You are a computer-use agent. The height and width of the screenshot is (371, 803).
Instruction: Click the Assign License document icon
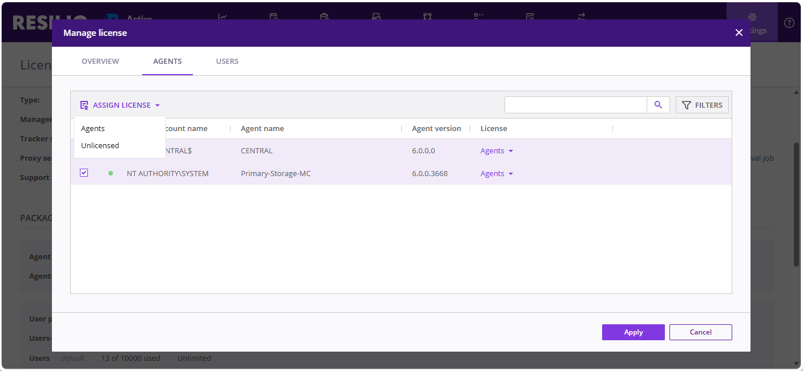pos(84,105)
